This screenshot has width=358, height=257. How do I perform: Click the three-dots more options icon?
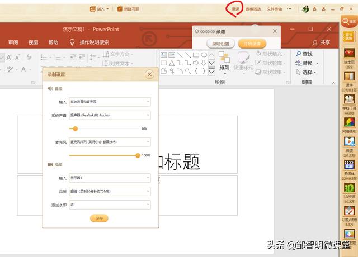(289, 9)
